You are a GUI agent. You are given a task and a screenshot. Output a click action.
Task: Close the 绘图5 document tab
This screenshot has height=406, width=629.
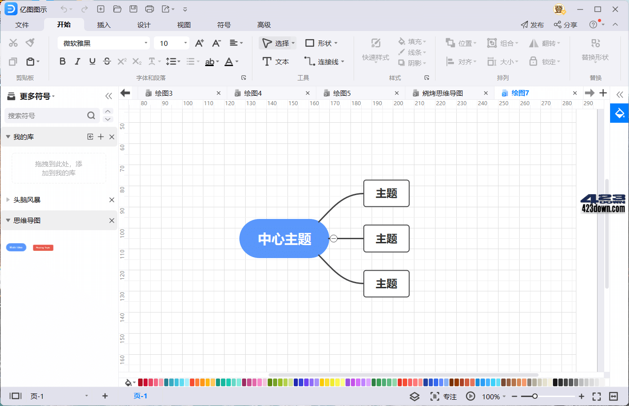pos(397,93)
